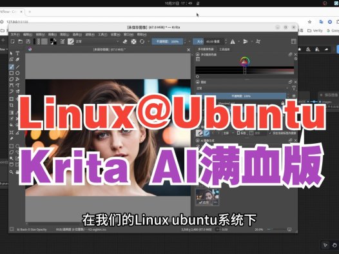Select the Rectangle tool

[11, 73]
